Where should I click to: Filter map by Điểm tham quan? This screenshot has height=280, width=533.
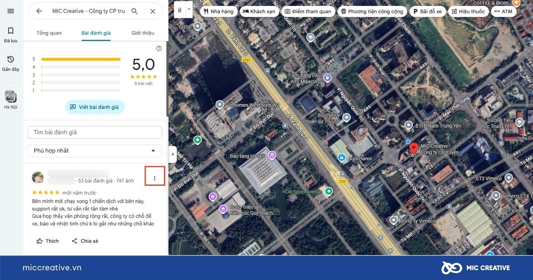308,12
